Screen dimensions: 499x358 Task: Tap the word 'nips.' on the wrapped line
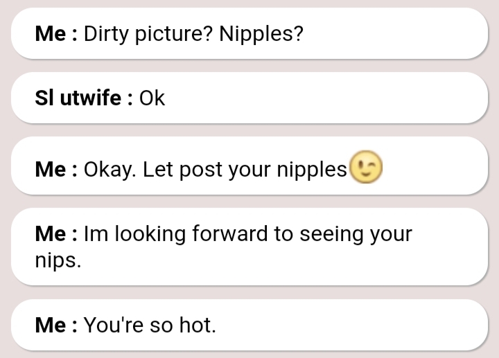click(58, 260)
